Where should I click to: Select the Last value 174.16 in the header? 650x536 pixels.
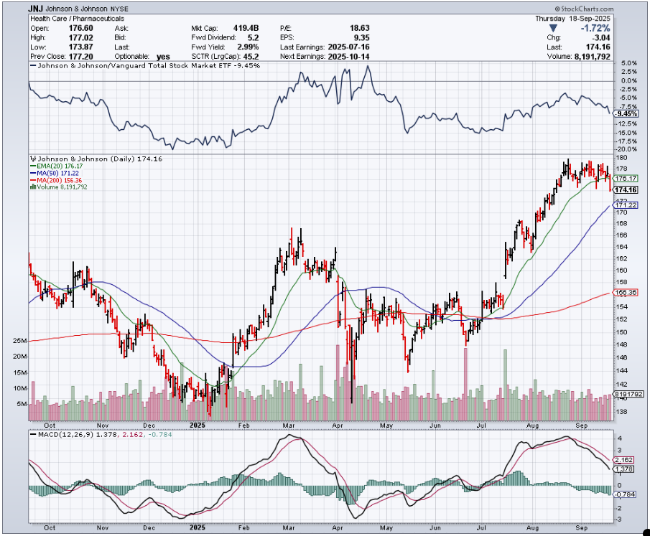point(598,47)
